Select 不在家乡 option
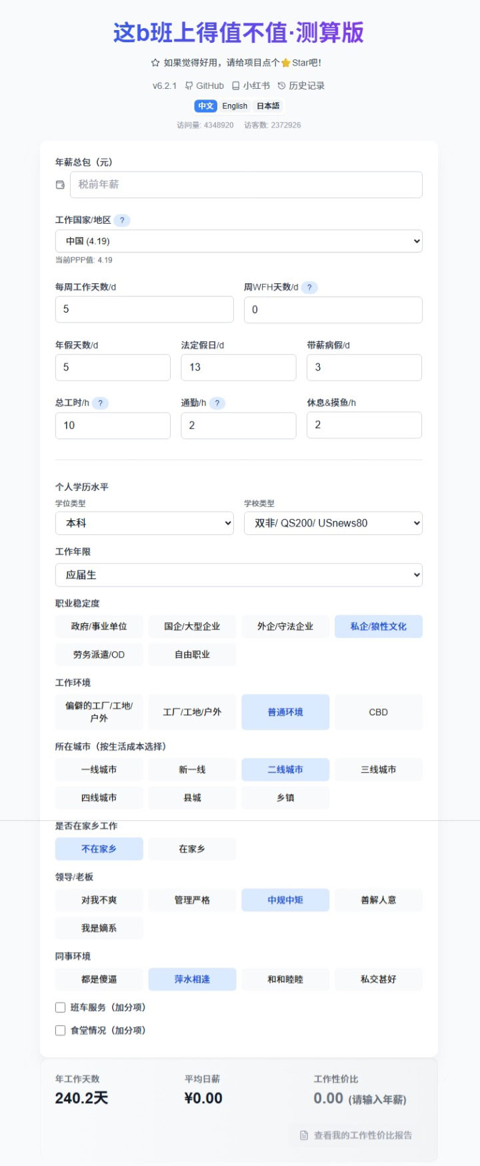The width and height of the screenshot is (480, 1166). click(x=99, y=849)
